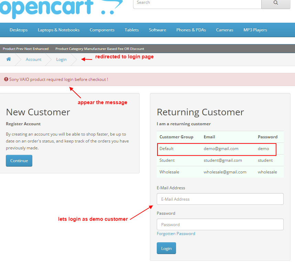The image size is (295, 265).
Task: Click the Password column header
Action: click(268, 137)
